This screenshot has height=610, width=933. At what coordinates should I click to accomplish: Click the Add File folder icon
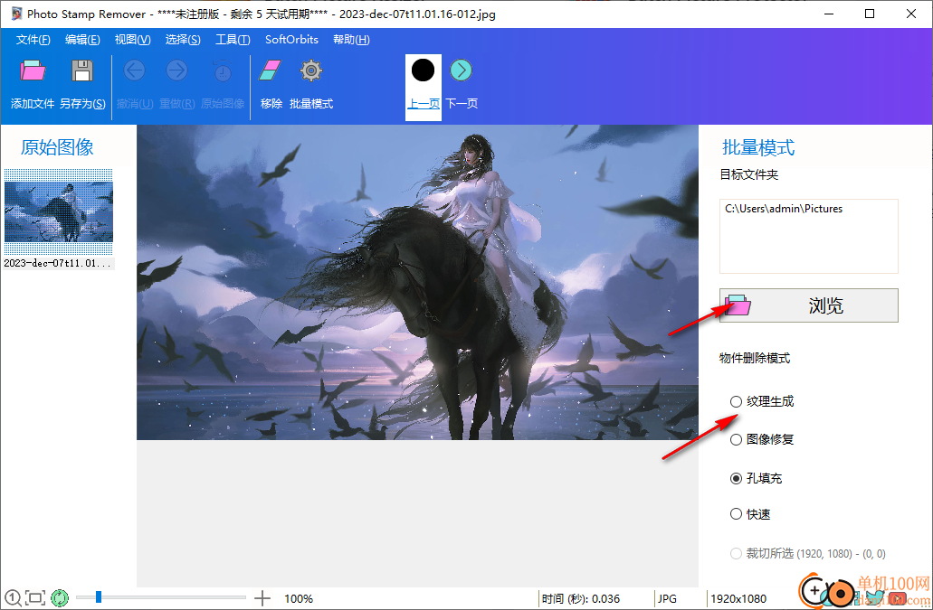[x=33, y=70]
